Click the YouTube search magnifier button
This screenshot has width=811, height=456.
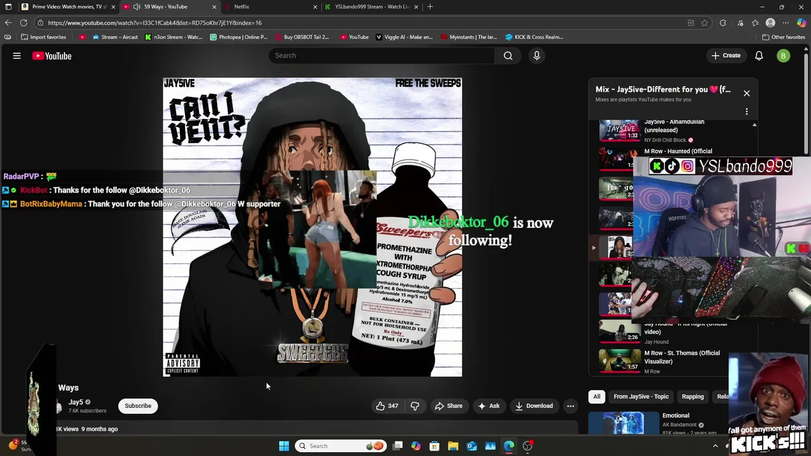(508, 56)
